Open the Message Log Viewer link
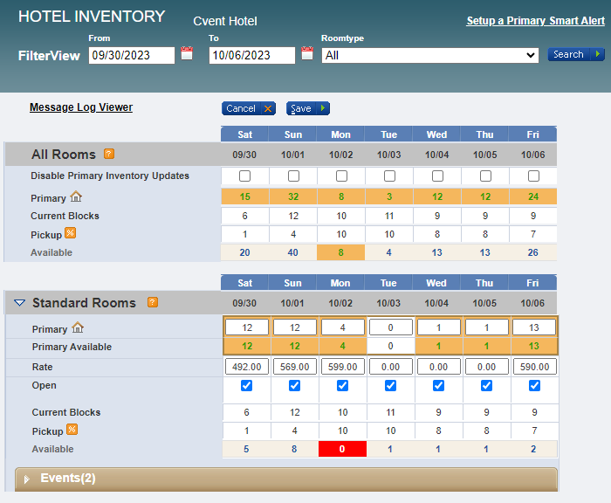This screenshot has width=611, height=503. 81,107
